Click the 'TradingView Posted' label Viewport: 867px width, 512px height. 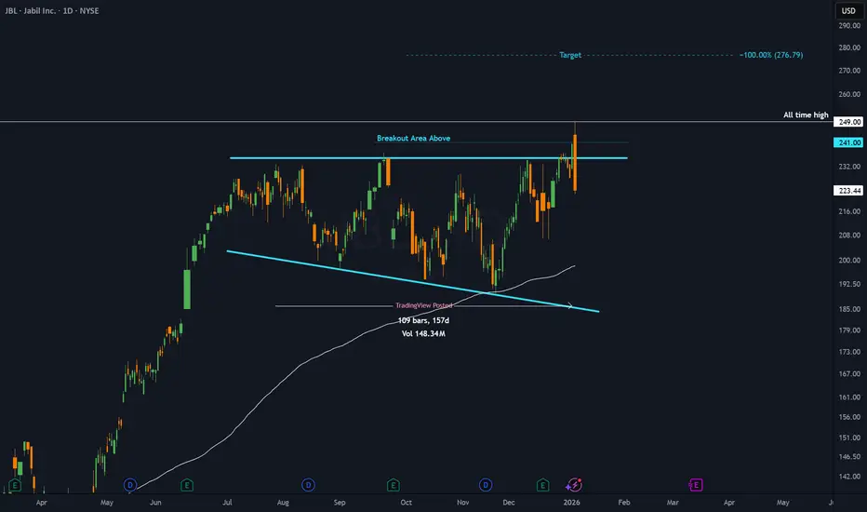[423, 305]
